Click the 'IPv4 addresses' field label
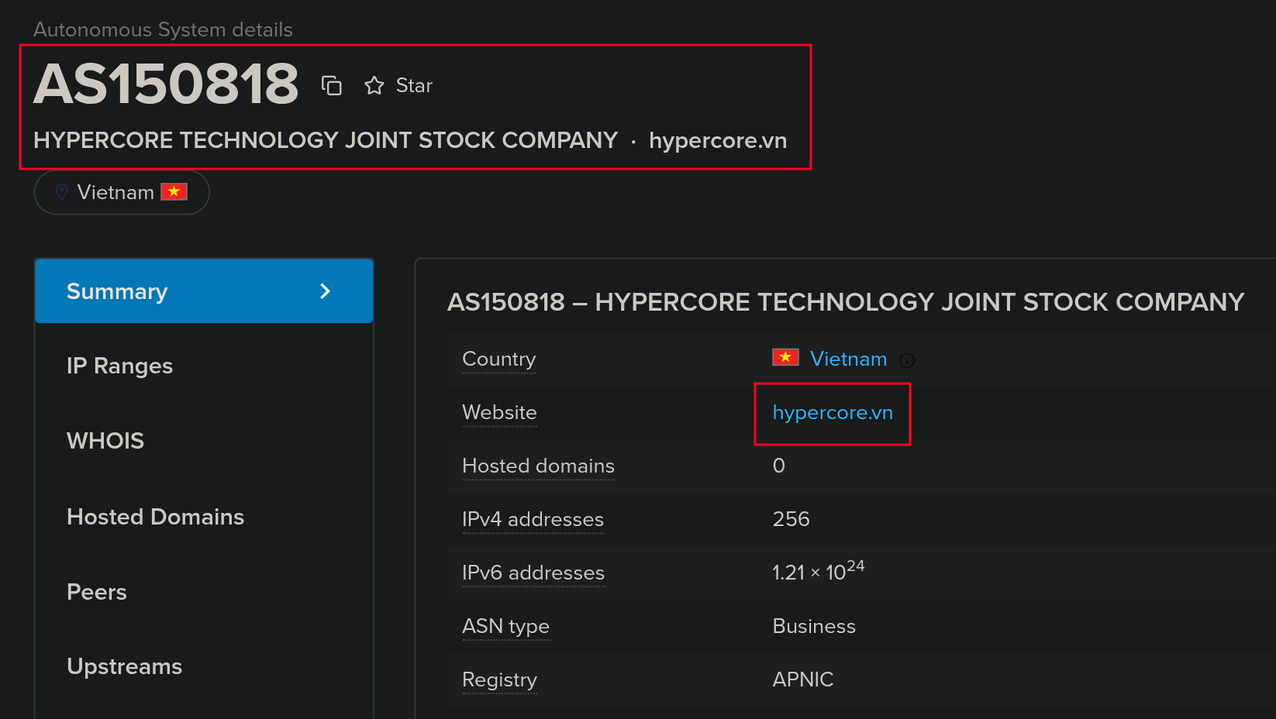This screenshot has height=719, width=1276. (533, 520)
